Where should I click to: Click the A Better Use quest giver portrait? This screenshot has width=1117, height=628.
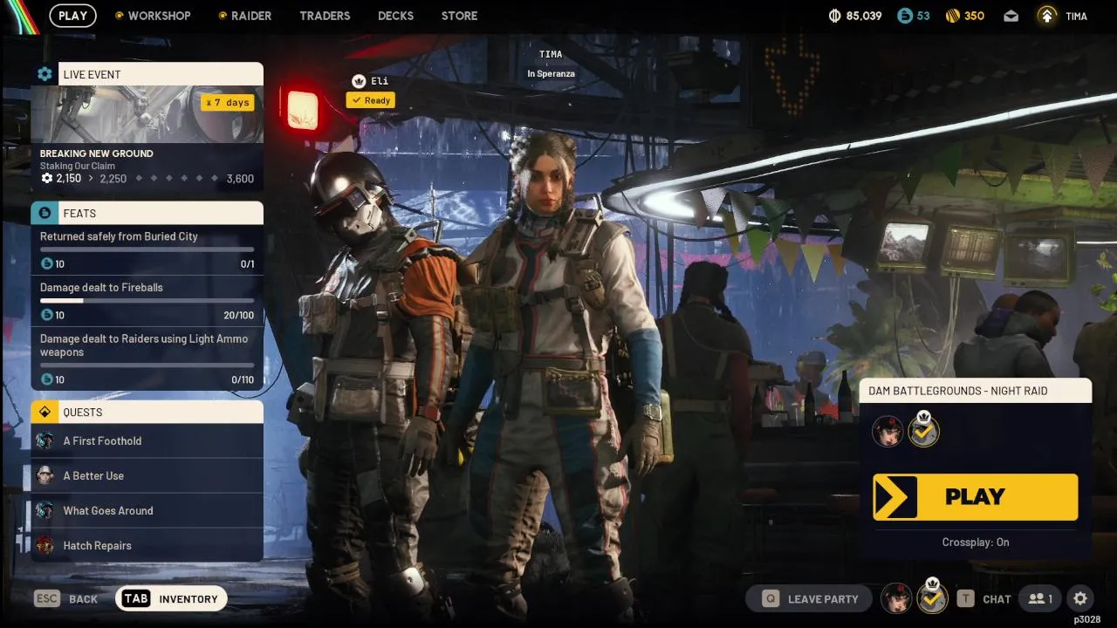(x=45, y=475)
